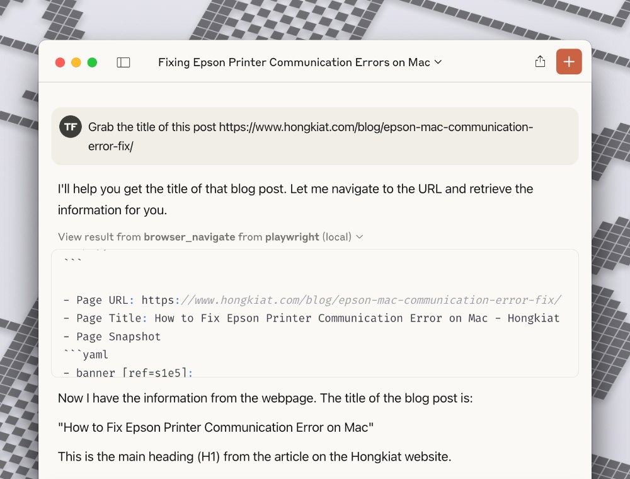Click the banner [ref=s1e5] line

point(128,372)
